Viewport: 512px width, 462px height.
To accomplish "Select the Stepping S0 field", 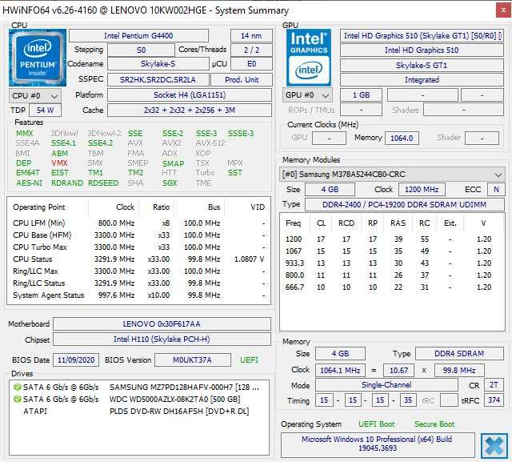I will [x=141, y=50].
